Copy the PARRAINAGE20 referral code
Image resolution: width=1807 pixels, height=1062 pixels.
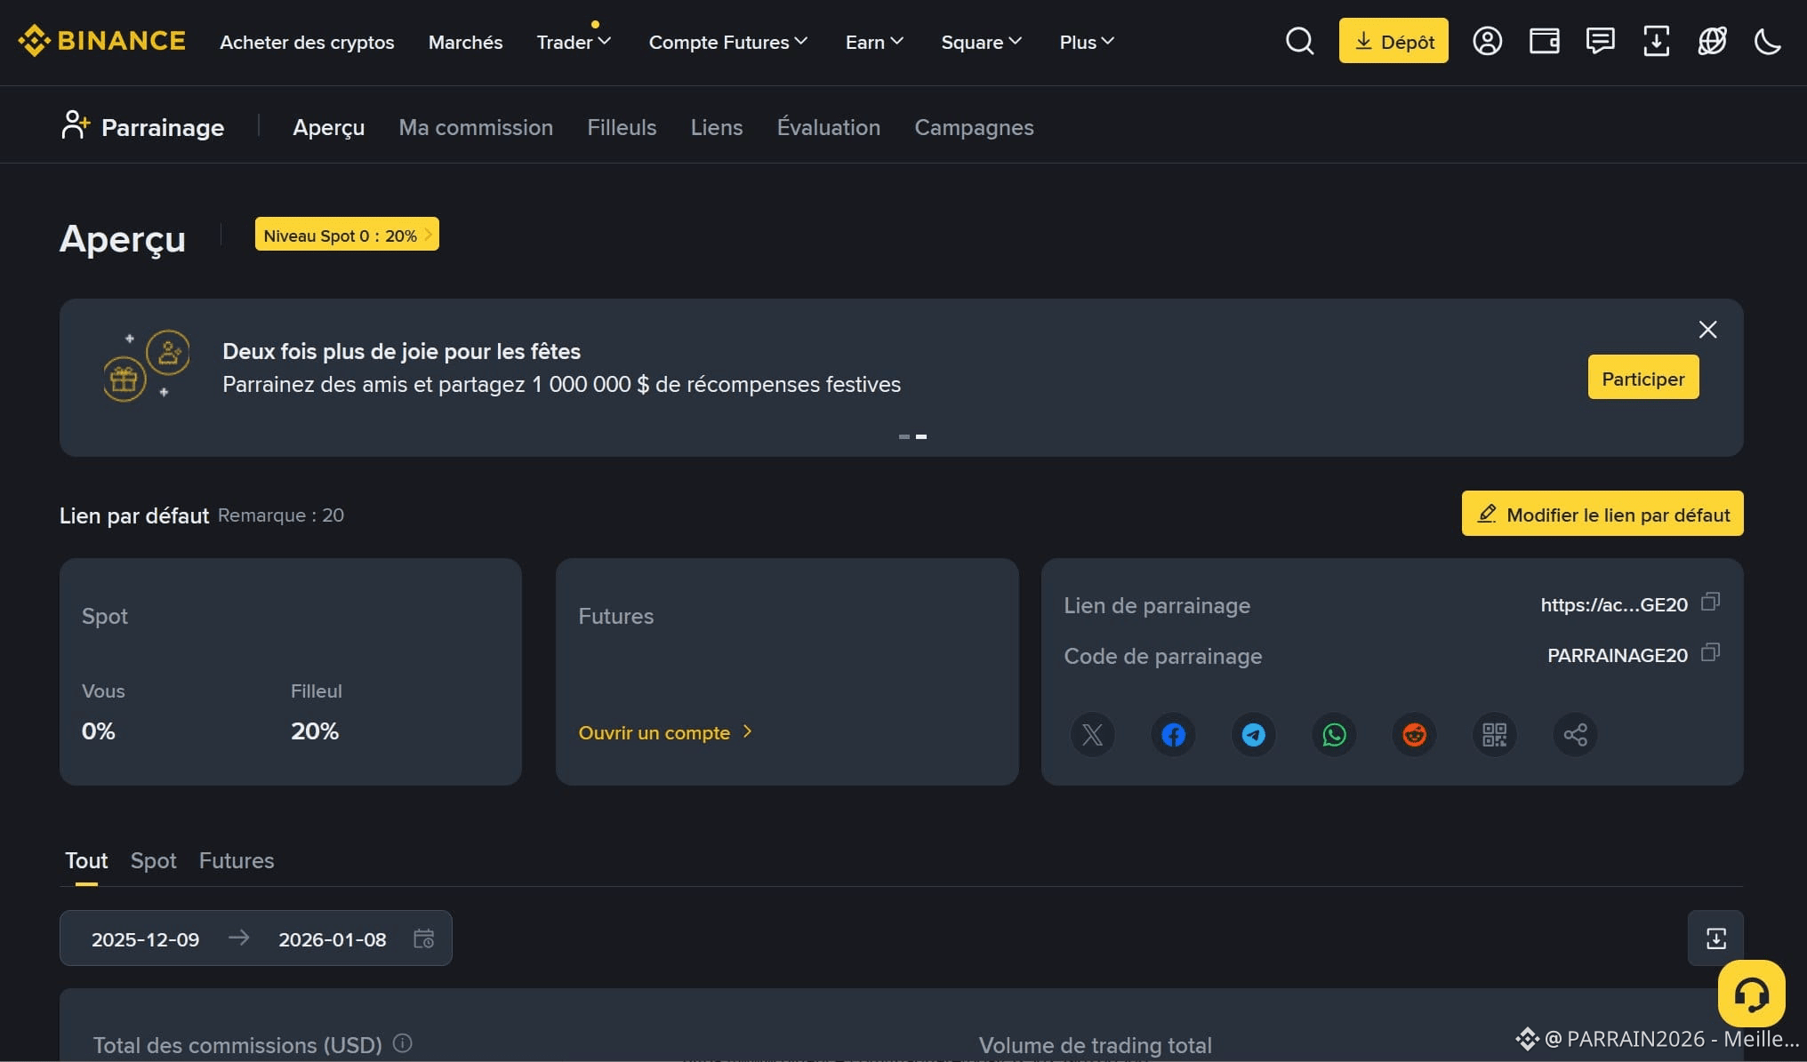coord(1710,653)
